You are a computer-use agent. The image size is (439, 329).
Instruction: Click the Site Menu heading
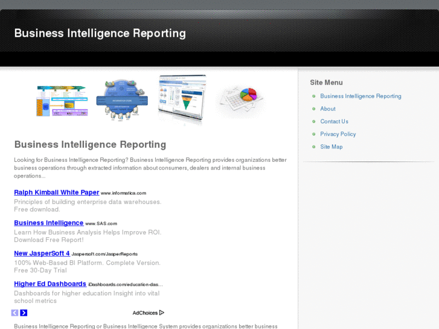pyautogui.click(x=326, y=83)
